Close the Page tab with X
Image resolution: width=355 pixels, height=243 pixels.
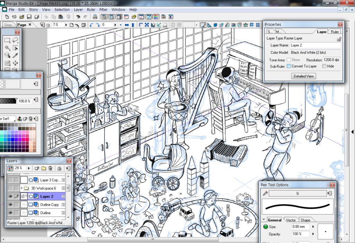[30, 25]
